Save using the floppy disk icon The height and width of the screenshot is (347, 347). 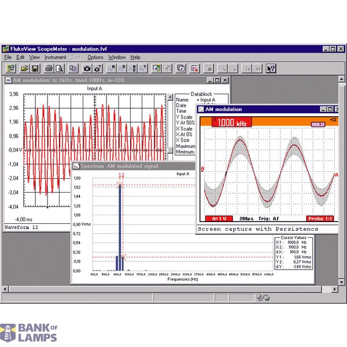35,68
